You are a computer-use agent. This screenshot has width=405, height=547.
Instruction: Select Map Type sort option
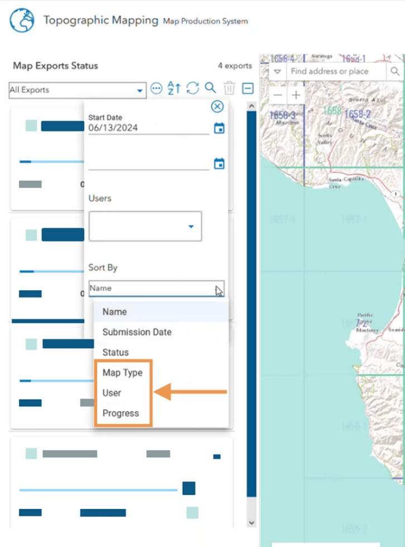click(x=161, y=373)
